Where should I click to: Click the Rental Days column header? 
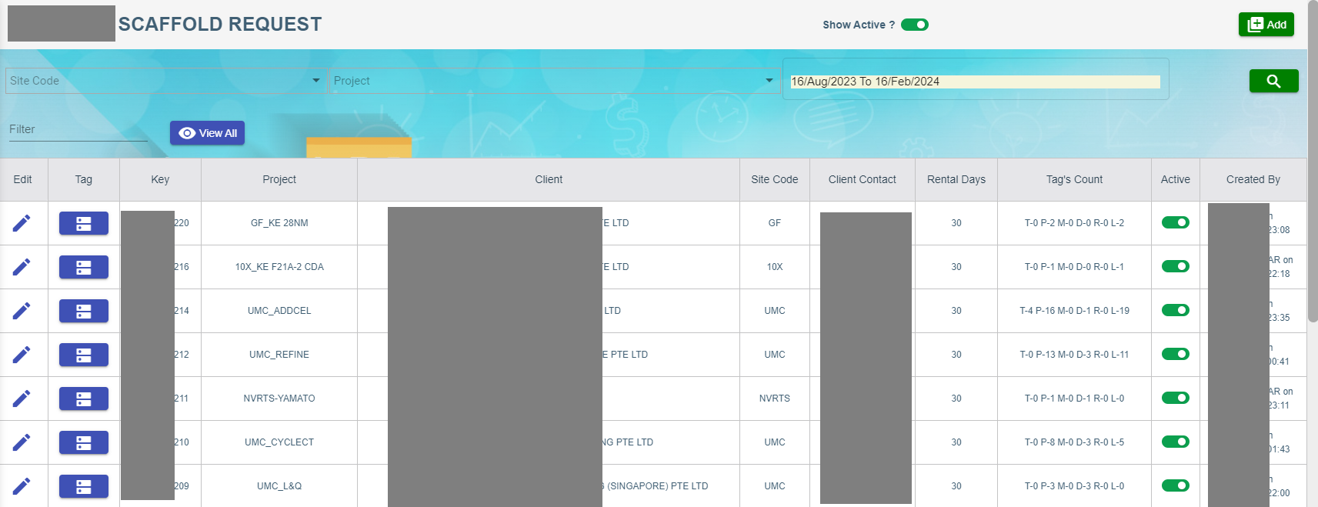tap(956, 179)
